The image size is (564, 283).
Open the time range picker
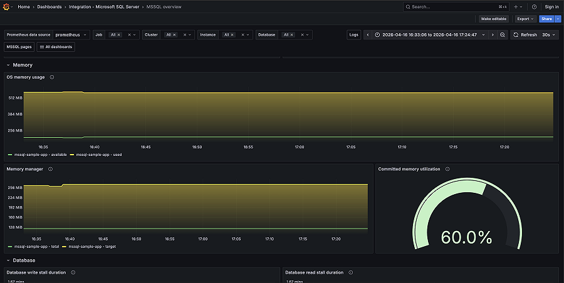point(430,35)
